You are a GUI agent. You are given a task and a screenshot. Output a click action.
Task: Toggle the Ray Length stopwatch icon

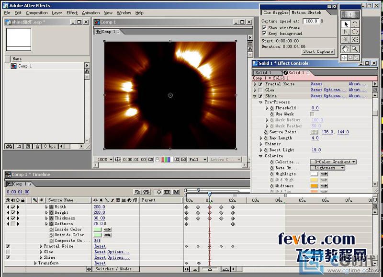click(266, 138)
